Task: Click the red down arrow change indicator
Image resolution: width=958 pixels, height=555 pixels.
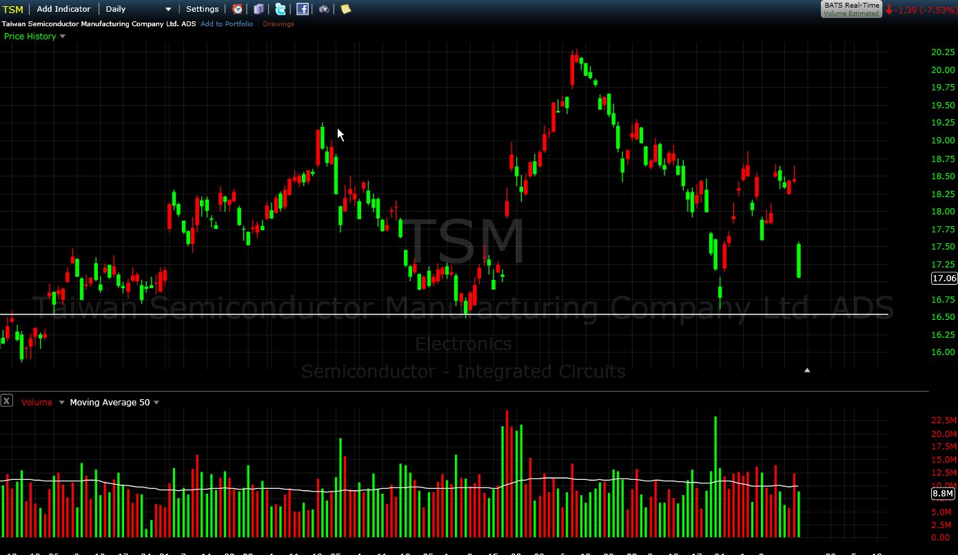Action: (889, 10)
